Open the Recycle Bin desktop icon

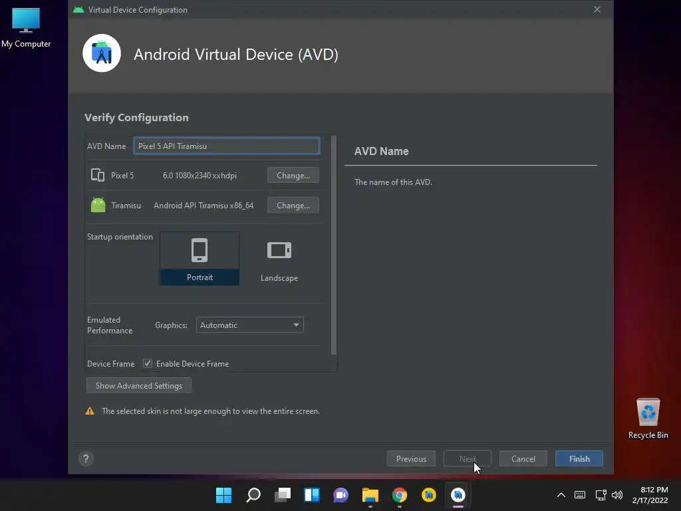[648, 419]
